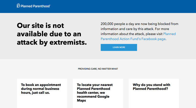Click the 'PROVIDING CARE, NO MATTER WHAT' subtitle
Screen dimensions: 196x108
[x=98, y=69]
